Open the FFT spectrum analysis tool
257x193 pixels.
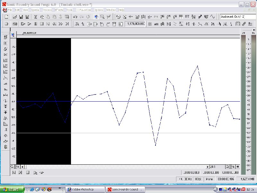pos(187,17)
